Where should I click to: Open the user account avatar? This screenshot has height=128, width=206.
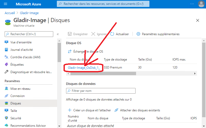click(x=201, y=4)
